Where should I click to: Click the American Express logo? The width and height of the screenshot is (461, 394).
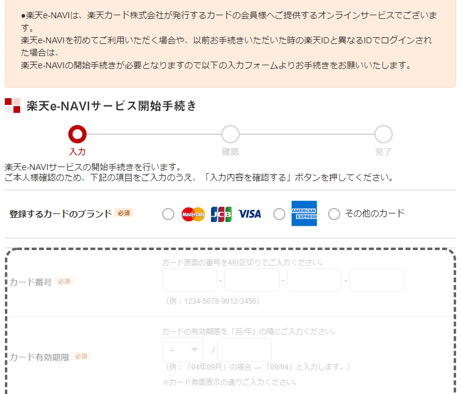click(x=304, y=213)
